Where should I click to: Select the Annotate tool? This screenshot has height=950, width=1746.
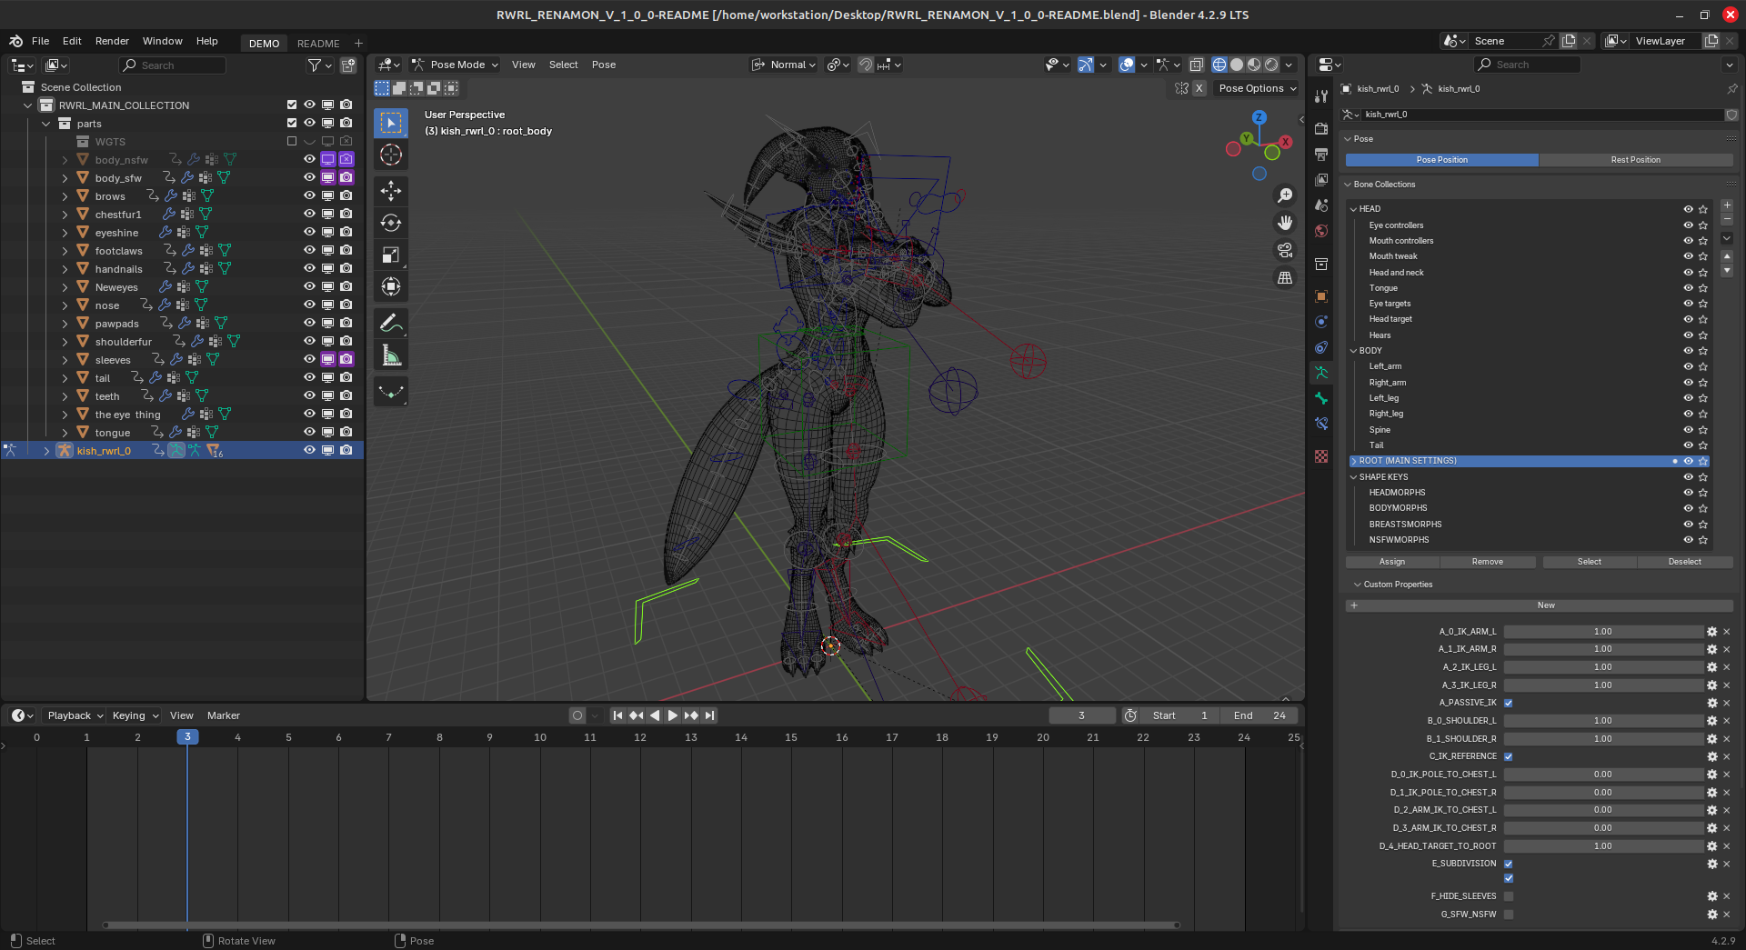point(391,323)
